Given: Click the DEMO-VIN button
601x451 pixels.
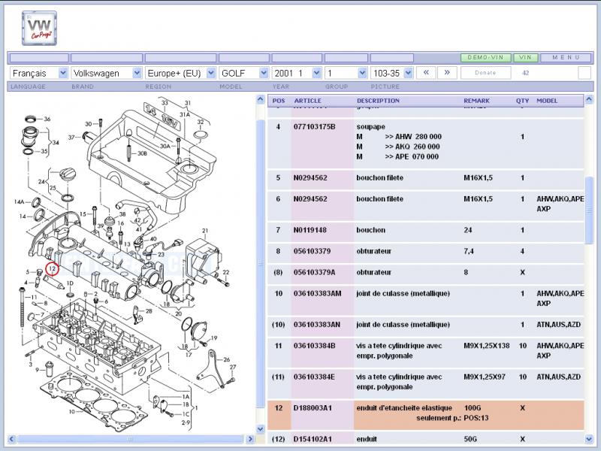Looking at the screenshot, I should [485, 57].
